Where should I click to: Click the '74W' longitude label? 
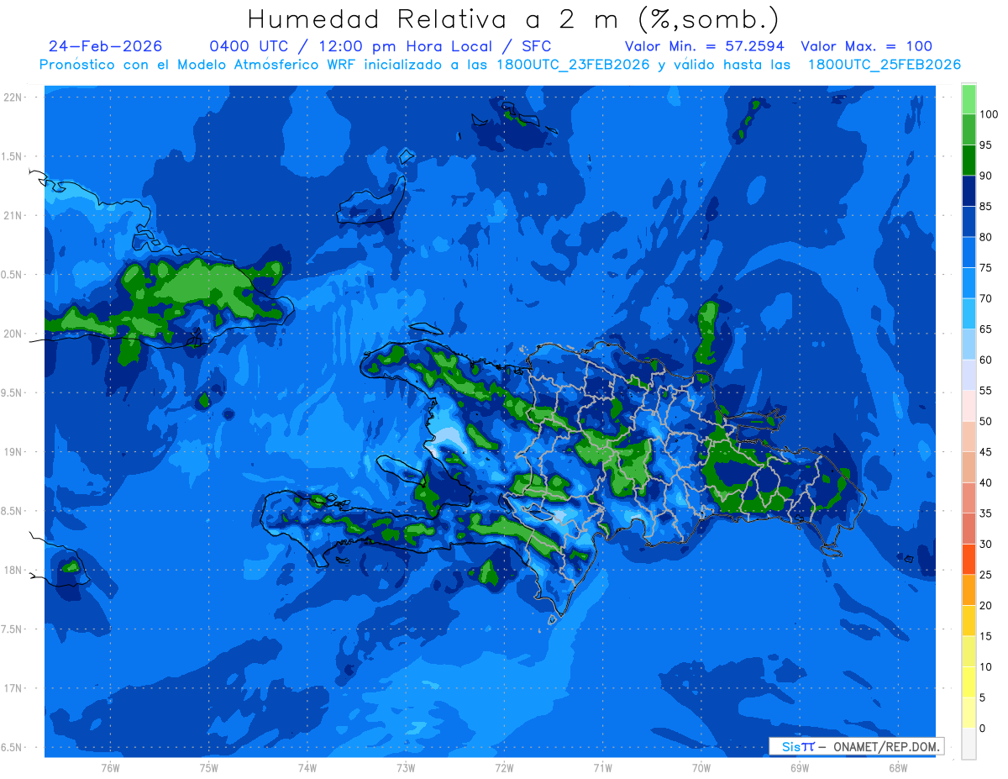307,768
